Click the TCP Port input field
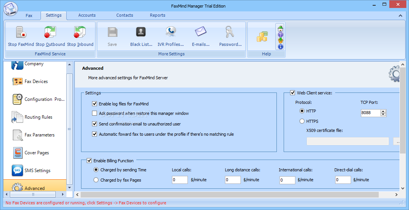The width and height of the screenshot is (409, 210). (x=371, y=113)
